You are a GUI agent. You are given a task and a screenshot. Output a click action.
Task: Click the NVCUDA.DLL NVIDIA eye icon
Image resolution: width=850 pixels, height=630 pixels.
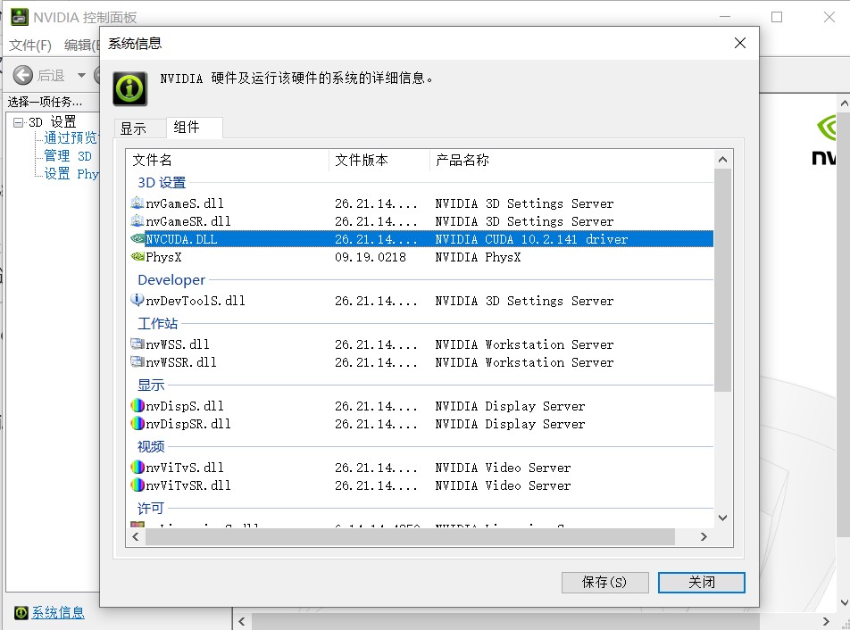[137, 239]
